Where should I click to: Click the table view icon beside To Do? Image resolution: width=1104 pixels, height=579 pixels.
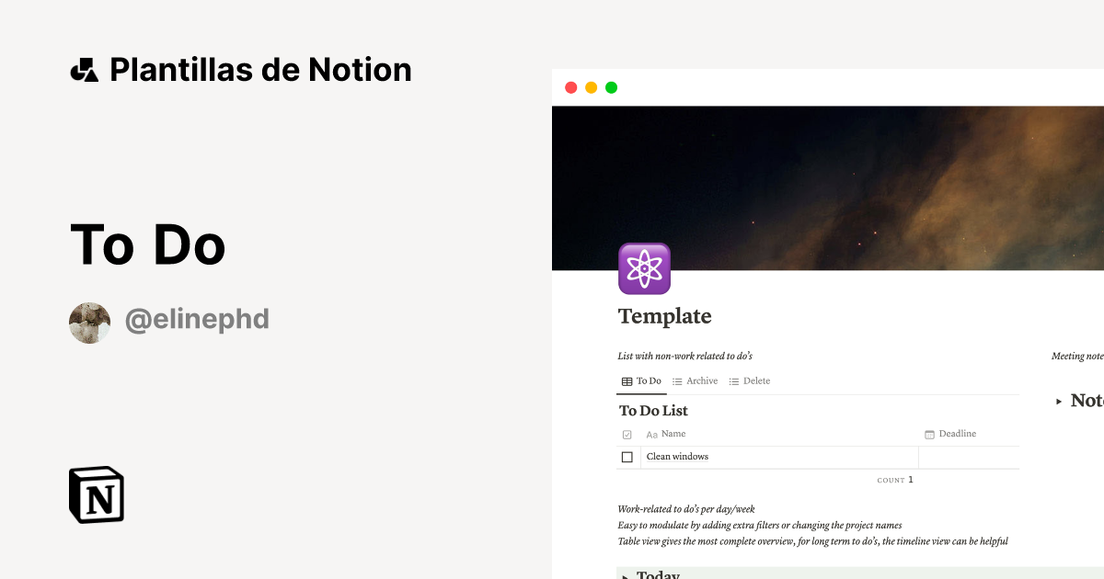(626, 380)
